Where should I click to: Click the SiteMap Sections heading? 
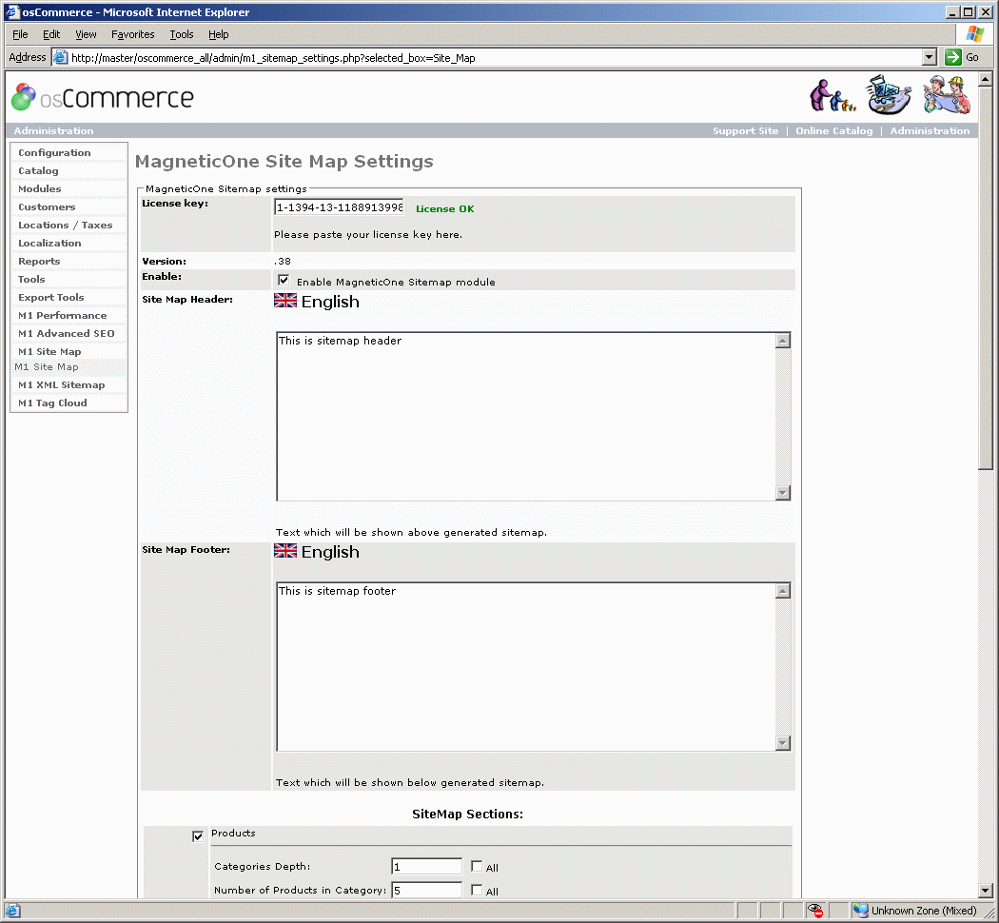(468, 815)
